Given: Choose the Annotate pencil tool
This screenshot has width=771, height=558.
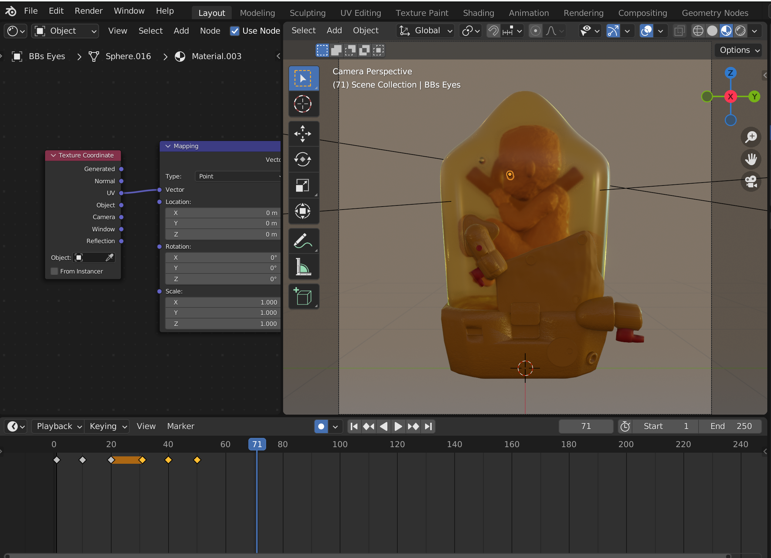Looking at the screenshot, I should click(303, 241).
